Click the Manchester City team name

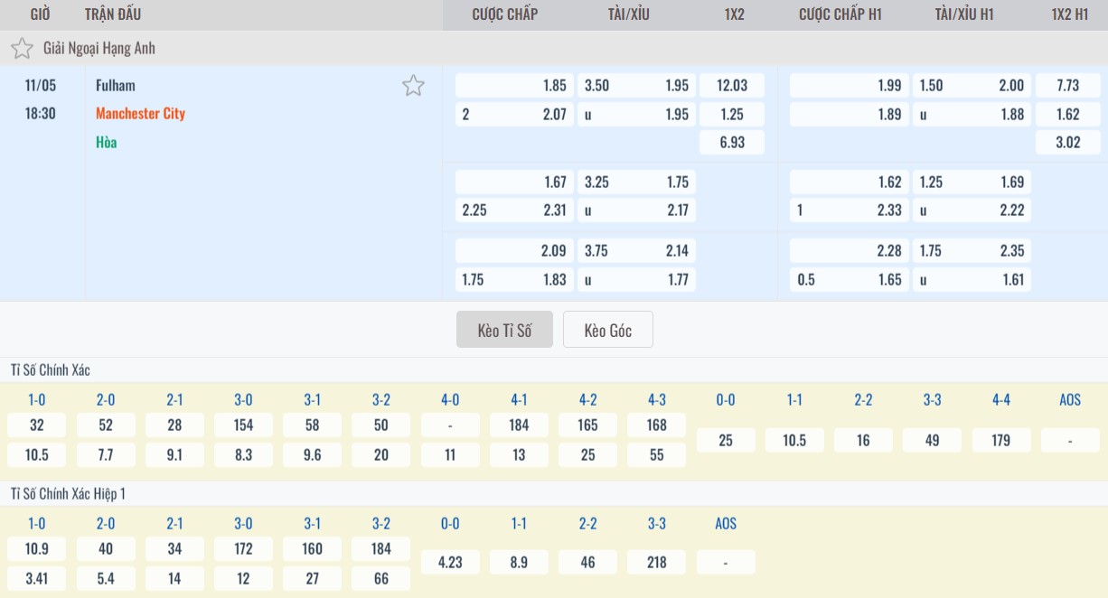coord(140,114)
